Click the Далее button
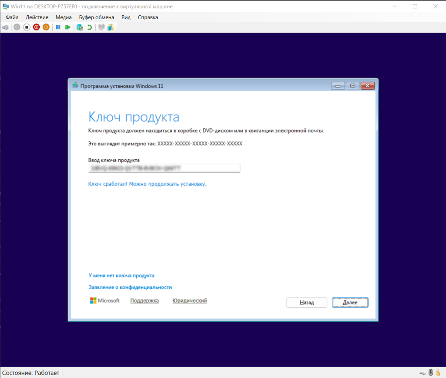 point(350,303)
